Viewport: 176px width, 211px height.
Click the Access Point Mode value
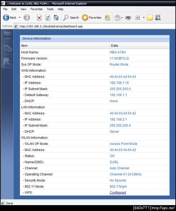123,144
